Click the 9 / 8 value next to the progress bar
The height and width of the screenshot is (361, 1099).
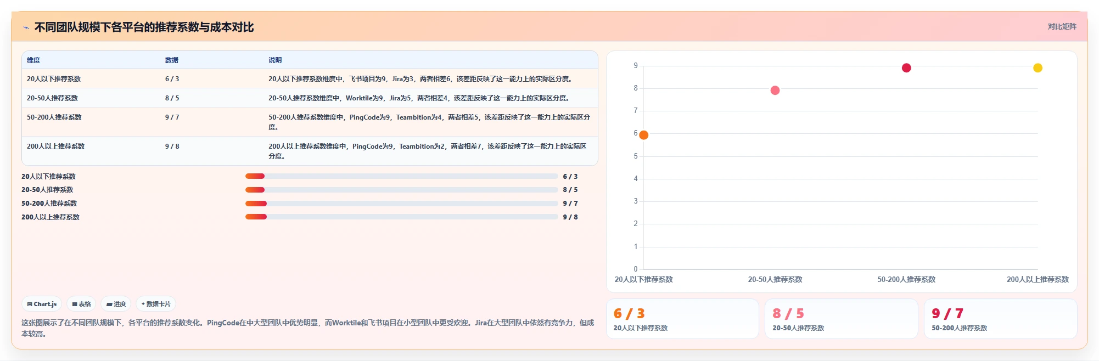pyautogui.click(x=570, y=217)
